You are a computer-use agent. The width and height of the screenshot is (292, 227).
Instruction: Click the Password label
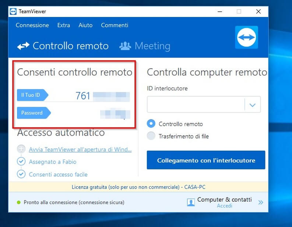[34, 113]
